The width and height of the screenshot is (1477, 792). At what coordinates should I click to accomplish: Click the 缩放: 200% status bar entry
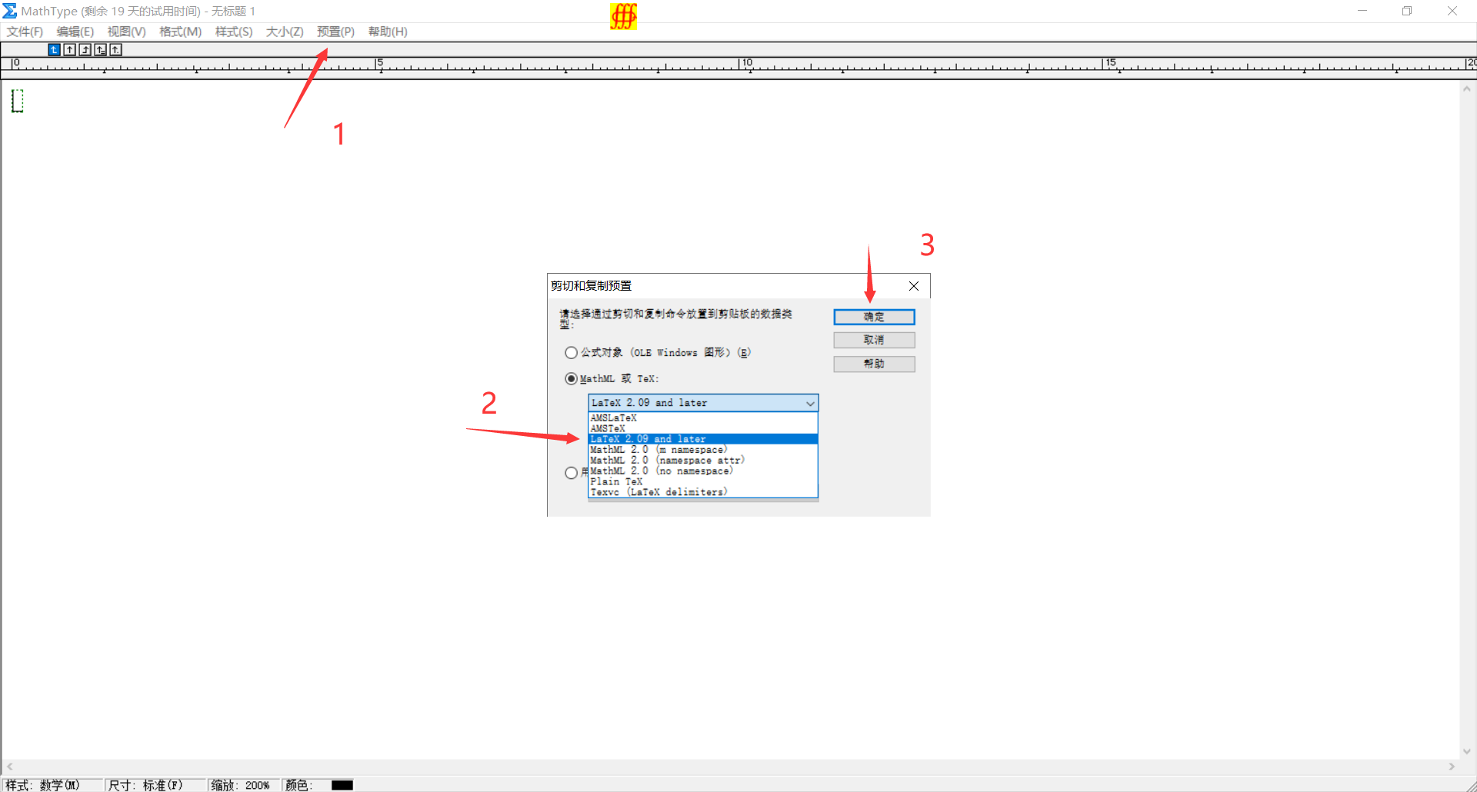[244, 785]
